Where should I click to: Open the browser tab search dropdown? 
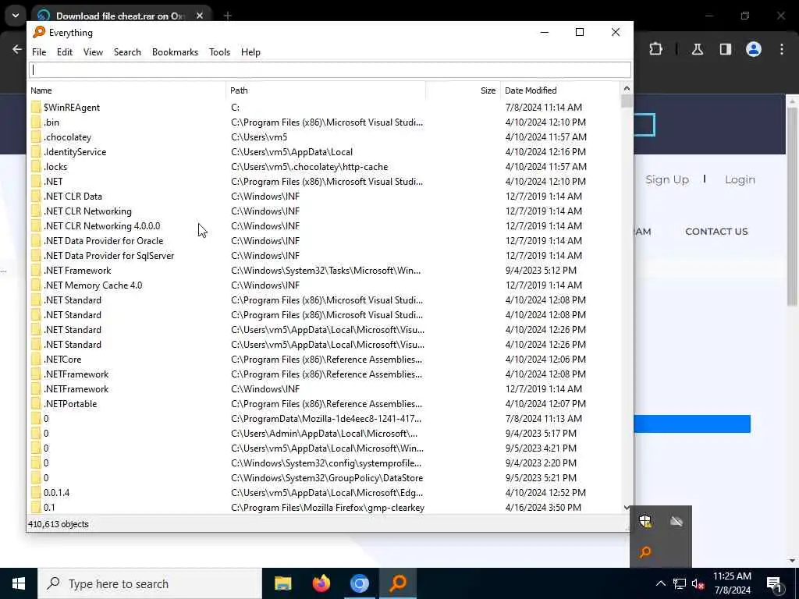[x=16, y=16]
